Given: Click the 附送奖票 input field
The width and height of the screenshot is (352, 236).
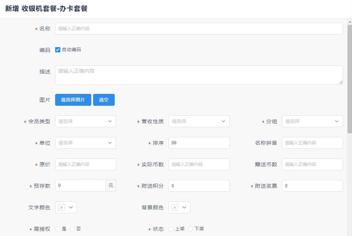Looking at the screenshot, I should (312, 186).
